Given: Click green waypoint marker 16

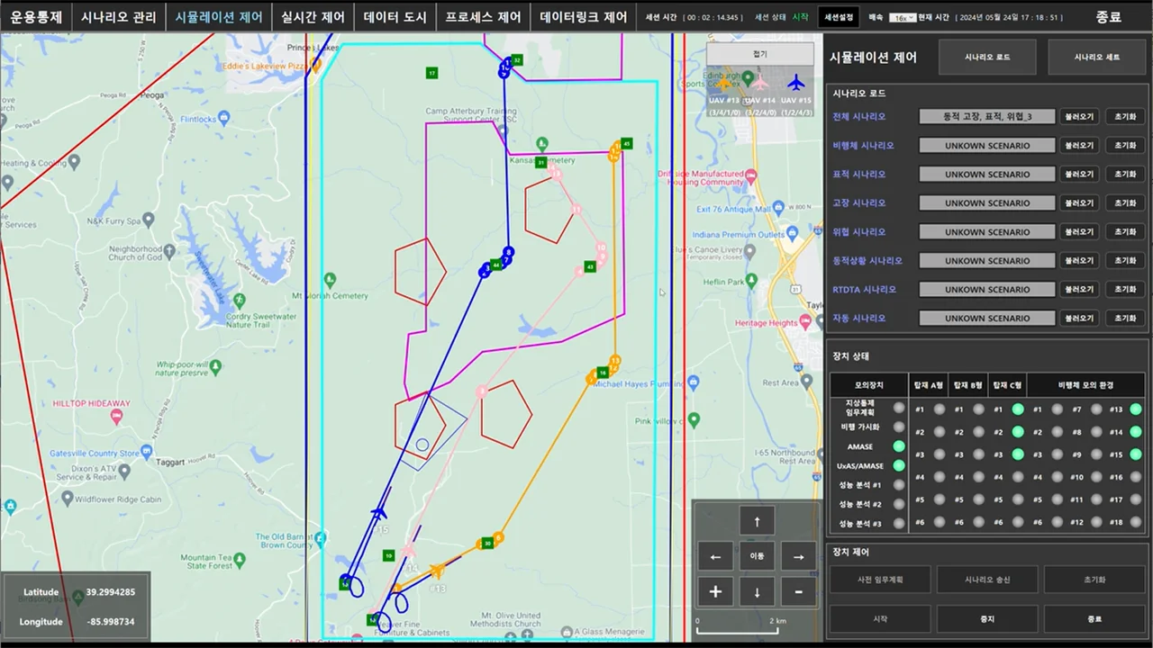Looking at the screenshot, I should click(x=603, y=372).
